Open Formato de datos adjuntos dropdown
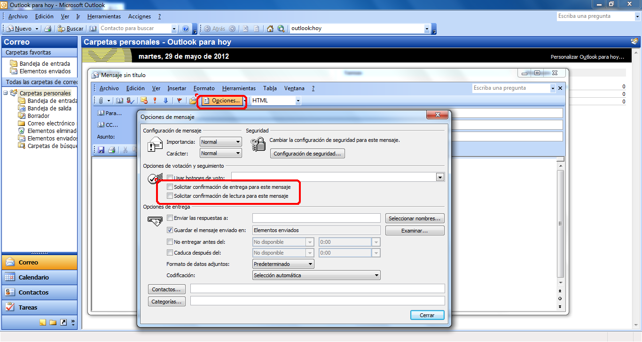Viewport: 642px width, 342px height. coord(283,264)
